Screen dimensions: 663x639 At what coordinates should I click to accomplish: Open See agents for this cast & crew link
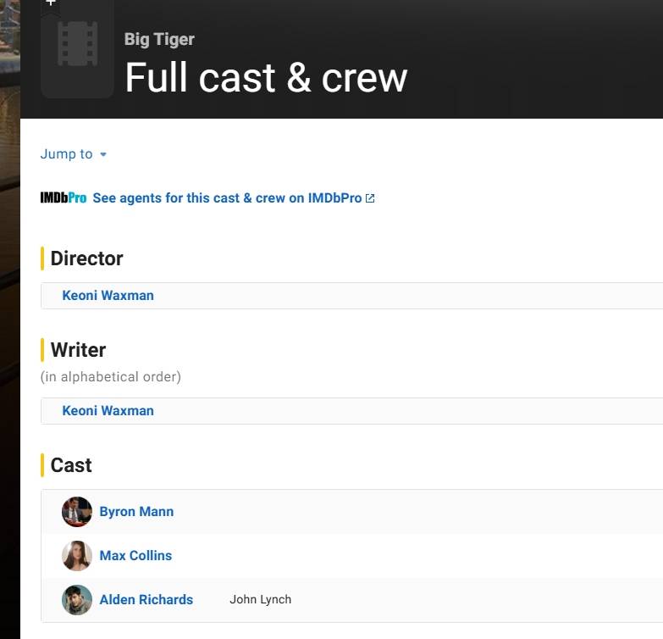pyautogui.click(x=227, y=198)
